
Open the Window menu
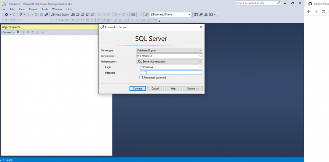tap(57, 9)
